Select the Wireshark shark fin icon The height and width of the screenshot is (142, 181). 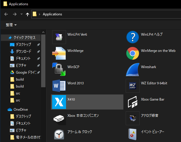[133, 70]
